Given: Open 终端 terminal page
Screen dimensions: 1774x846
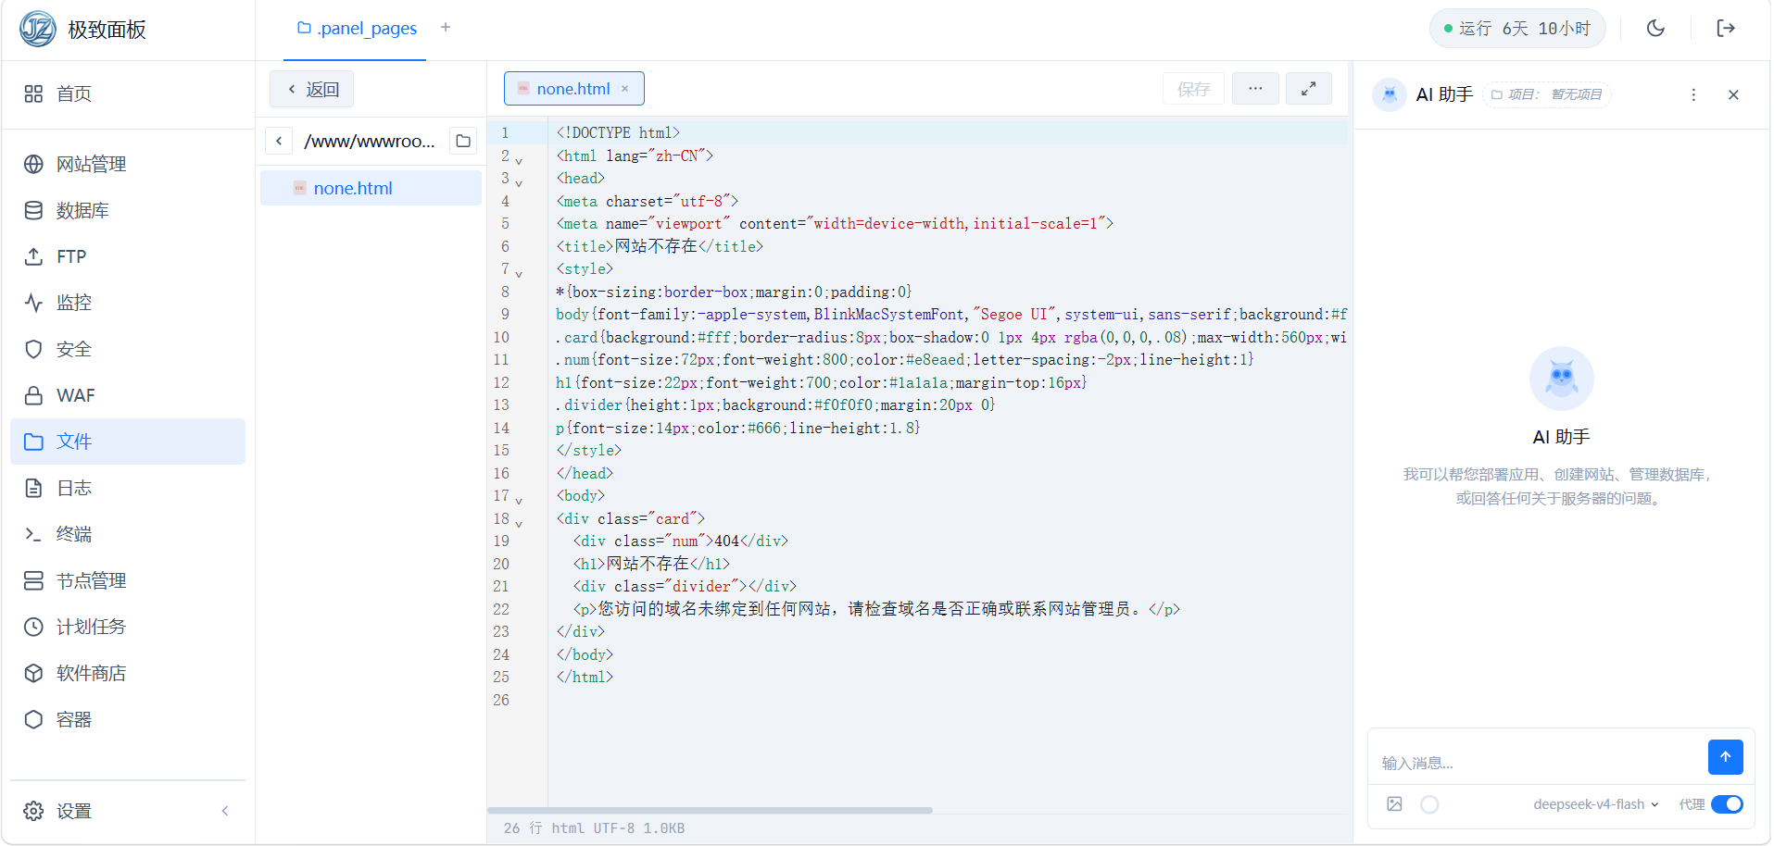Looking at the screenshot, I should pos(128,534).
